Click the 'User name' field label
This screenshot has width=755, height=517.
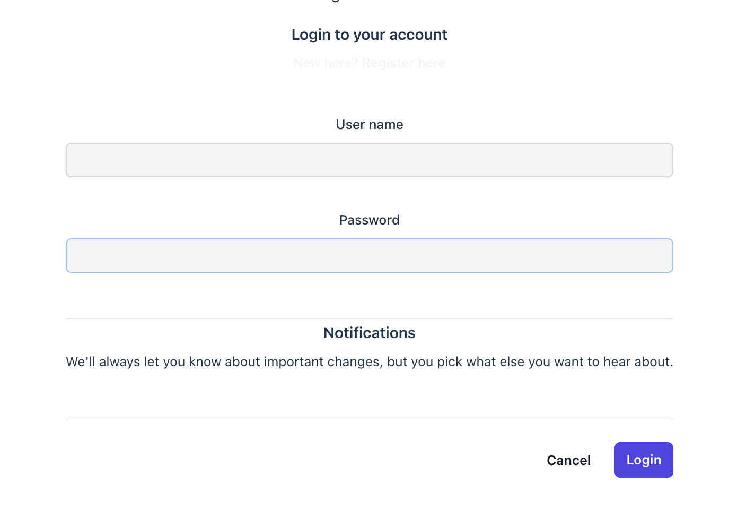[x=369, y=124]
